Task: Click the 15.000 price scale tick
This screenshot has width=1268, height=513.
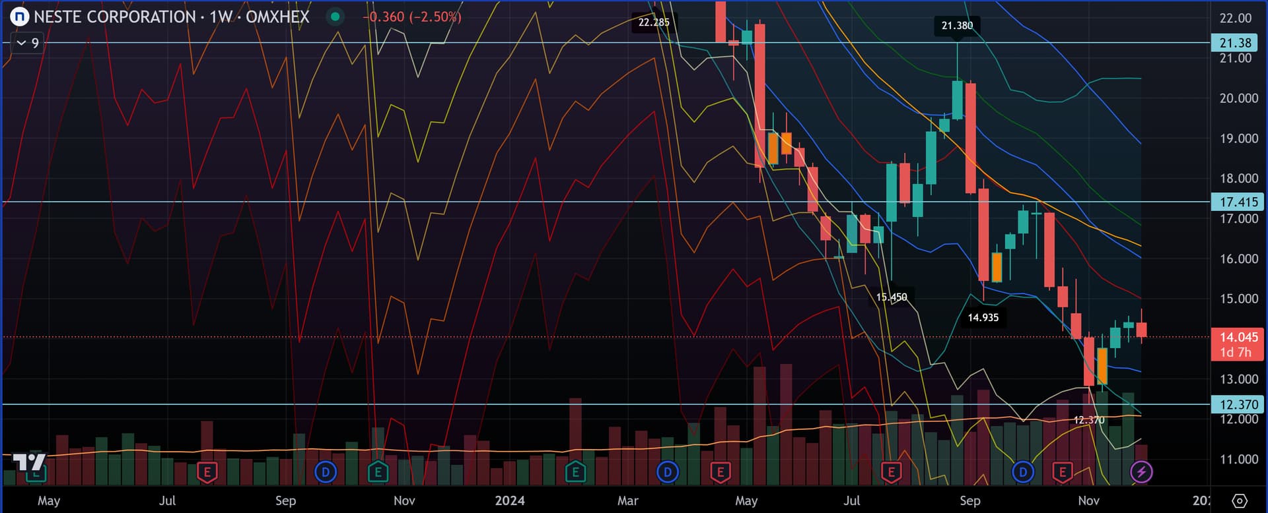Action: (x=1238, y=299)
